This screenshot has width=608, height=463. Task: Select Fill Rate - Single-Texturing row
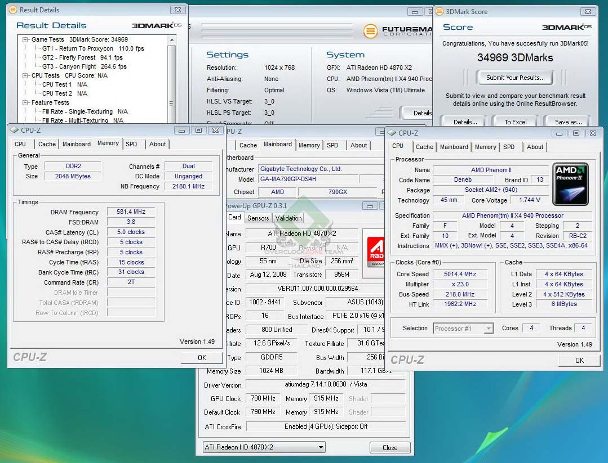(x=85, y=111)
